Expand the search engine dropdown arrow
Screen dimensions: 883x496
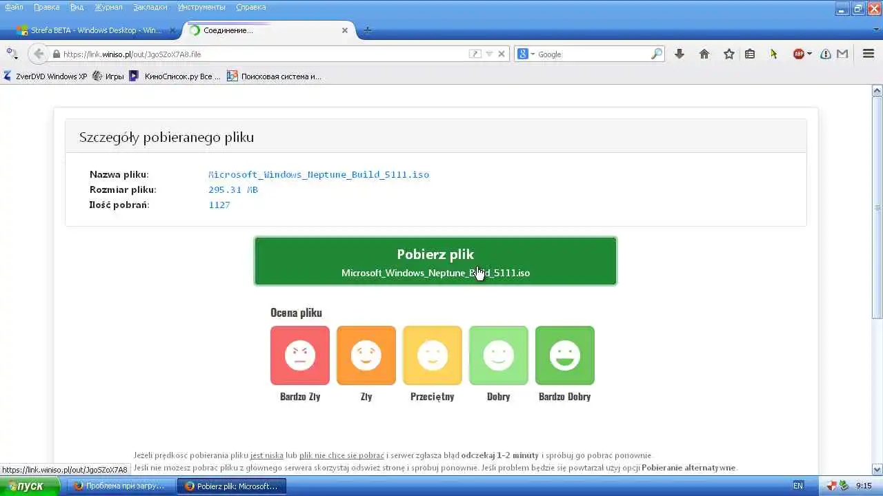(533, 54)
